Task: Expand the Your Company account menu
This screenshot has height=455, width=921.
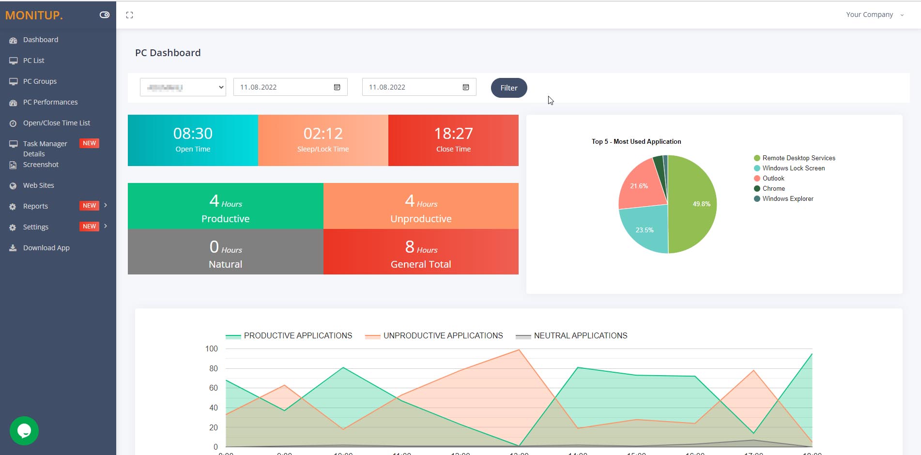Action: (x=875, y=15)
